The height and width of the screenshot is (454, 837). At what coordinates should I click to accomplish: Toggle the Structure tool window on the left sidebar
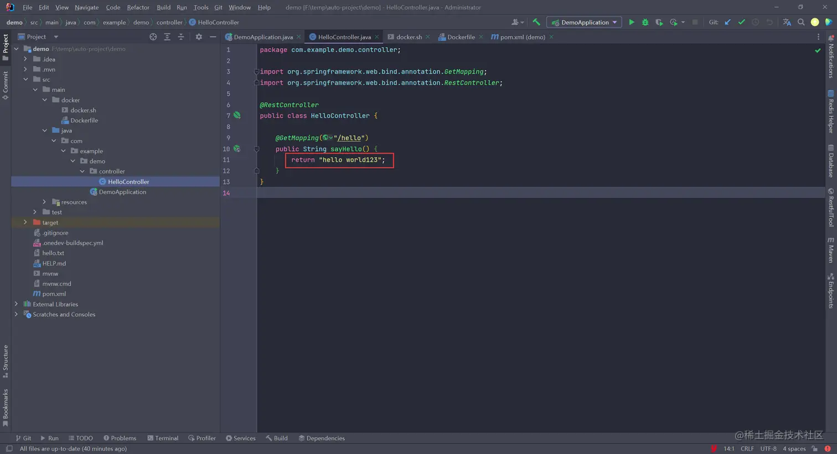point(6,361)
